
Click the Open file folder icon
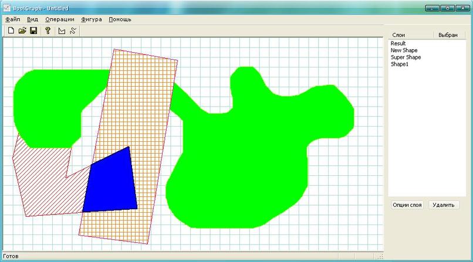tap(22, 30)
